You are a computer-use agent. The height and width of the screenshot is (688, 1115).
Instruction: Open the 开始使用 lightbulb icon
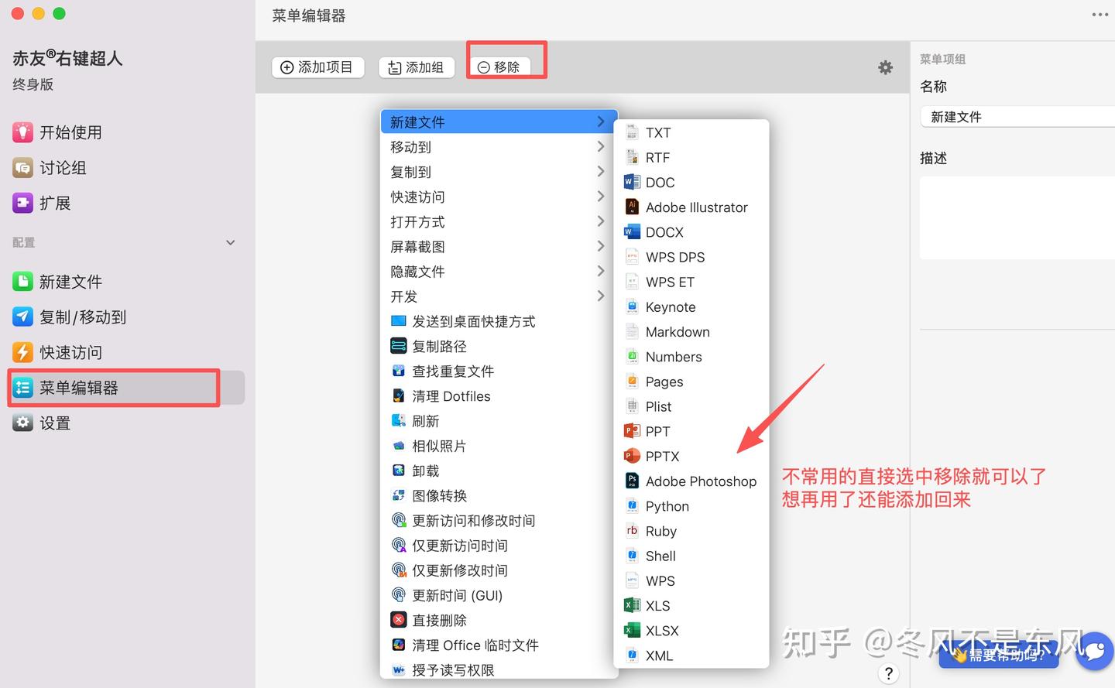pyautogui.click(x=22, y=132)
